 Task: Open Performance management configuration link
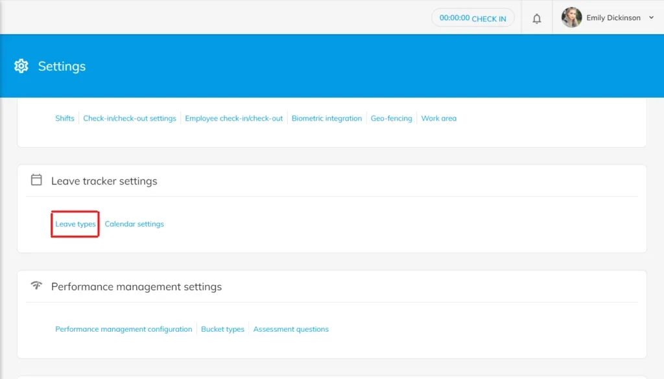point(124,329)
